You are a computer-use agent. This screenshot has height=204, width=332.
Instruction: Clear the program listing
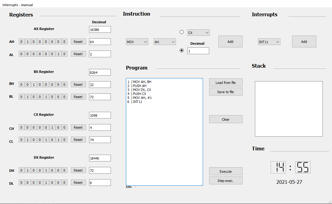click(x=225, y=119)
